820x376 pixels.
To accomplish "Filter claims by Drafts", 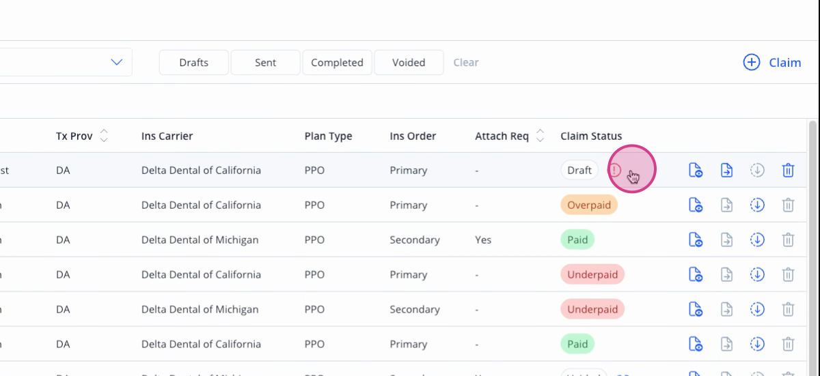I will (x=194, y=62).
